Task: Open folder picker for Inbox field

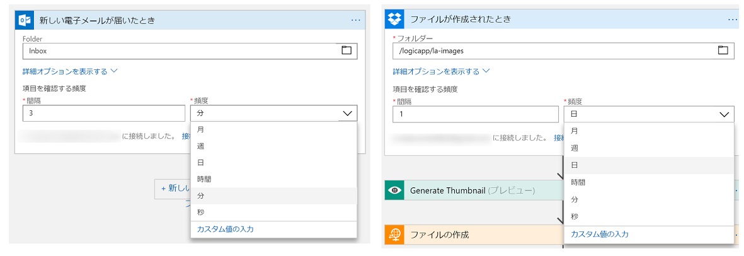Action: (x=346, y=50)
